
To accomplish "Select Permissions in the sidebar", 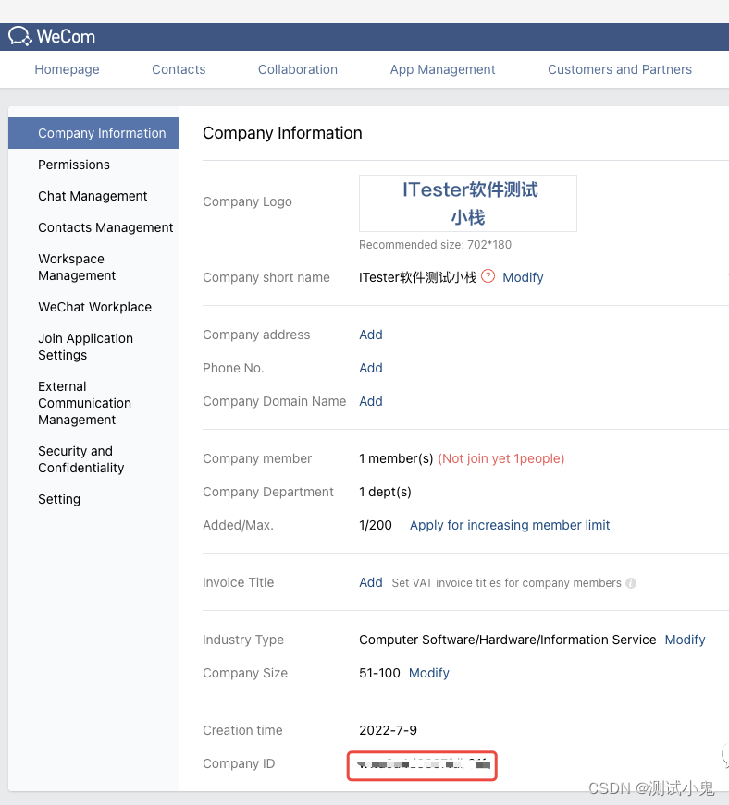I will (74, 165).
